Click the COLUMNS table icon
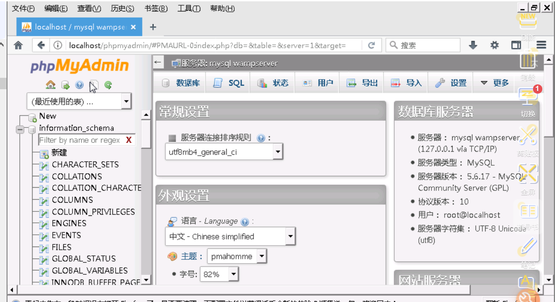555x302 pixels. pyautogui.click(x=44, y=200)
